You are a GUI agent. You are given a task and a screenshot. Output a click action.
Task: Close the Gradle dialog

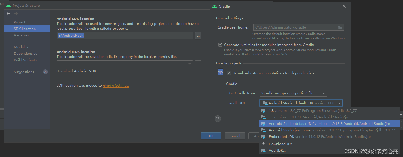pos(344,6)
